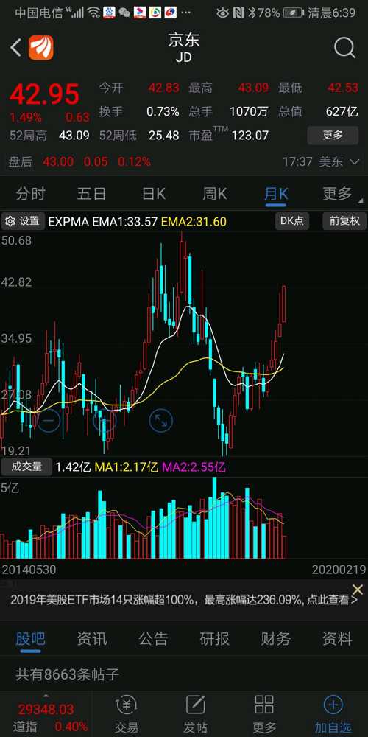Select the 资讯 news tab
Screen dimensions: 368x737
pyautogui.click(x=92, y=639)
